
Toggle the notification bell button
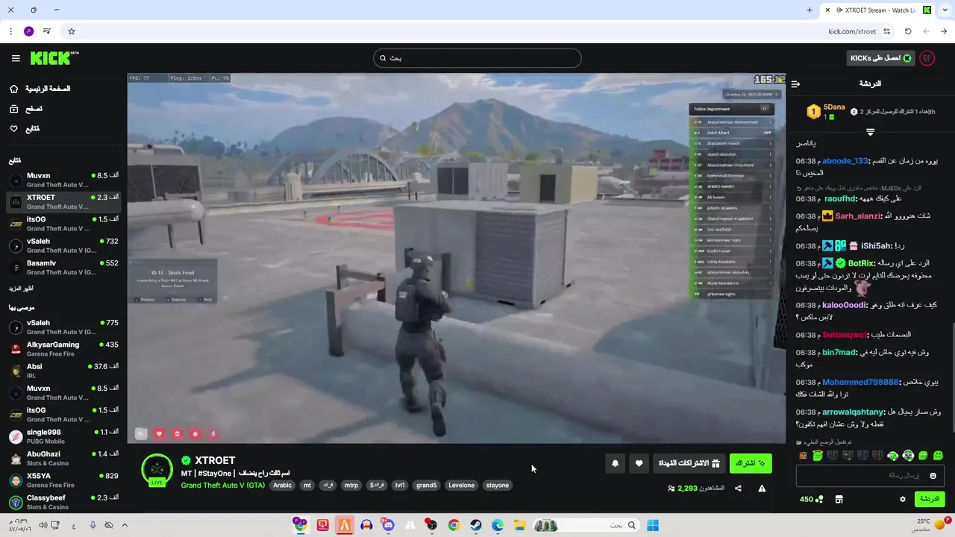pos(615,463)
